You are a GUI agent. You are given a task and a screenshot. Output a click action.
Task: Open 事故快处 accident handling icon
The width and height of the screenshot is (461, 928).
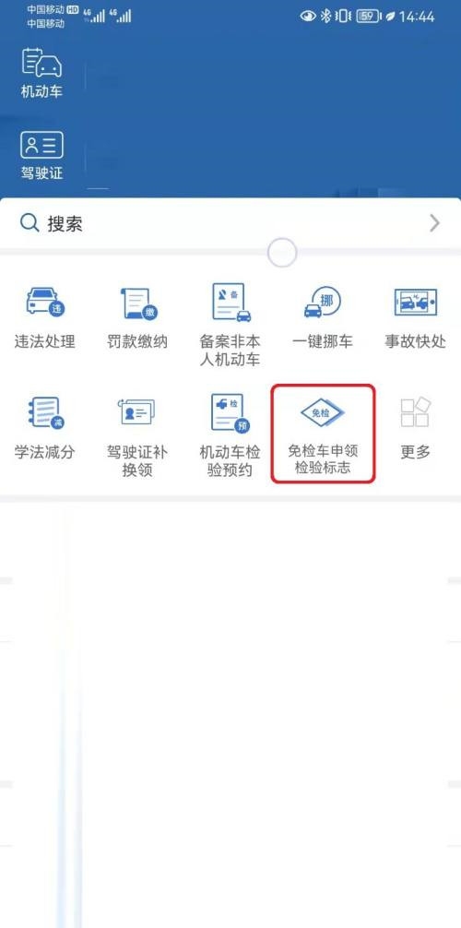416,303
